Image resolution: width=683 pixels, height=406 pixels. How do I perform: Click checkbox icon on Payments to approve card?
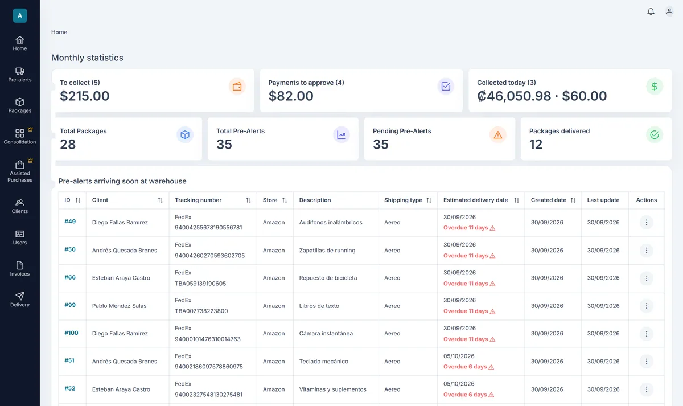[x=446, y=87]
